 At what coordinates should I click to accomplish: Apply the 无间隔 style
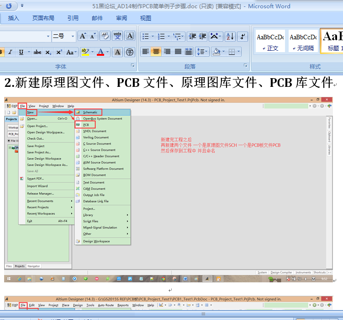303,41
